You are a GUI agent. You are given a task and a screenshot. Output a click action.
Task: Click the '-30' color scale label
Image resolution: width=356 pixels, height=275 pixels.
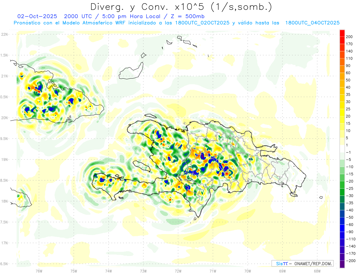(x=349, y=196)
